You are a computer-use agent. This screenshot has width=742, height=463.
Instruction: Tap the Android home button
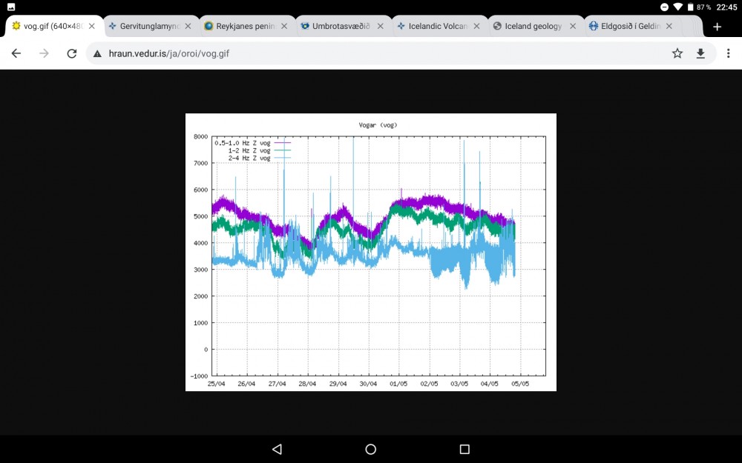(x=370, y=448)
